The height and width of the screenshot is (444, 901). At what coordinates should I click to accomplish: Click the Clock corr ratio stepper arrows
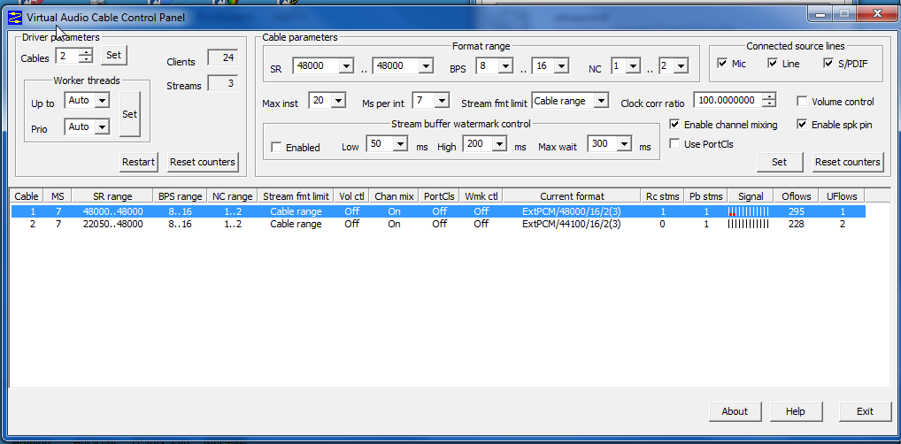point(769,100)
